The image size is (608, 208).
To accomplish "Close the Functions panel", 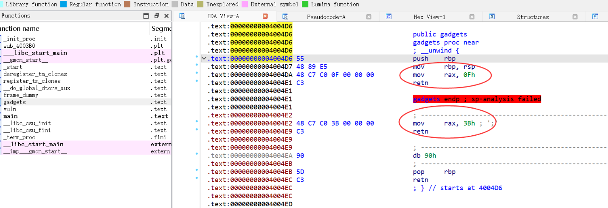I will (166, 16).
